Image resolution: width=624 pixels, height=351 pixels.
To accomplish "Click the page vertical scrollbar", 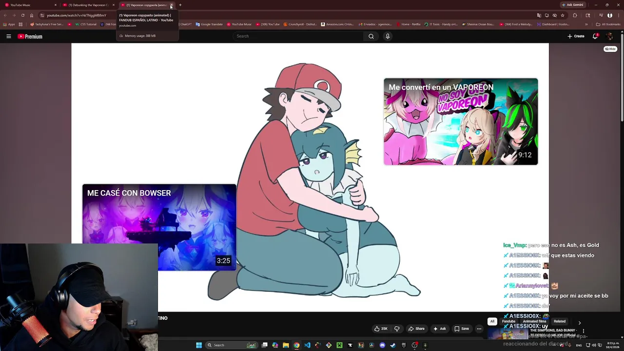I will pos(622,78).
